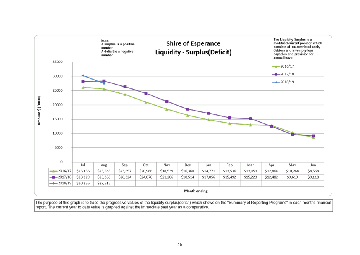Click the 30000 y-axis label
Image resolution: width=360 pixels, height=255 pixels.
click(x=58, y=76)
